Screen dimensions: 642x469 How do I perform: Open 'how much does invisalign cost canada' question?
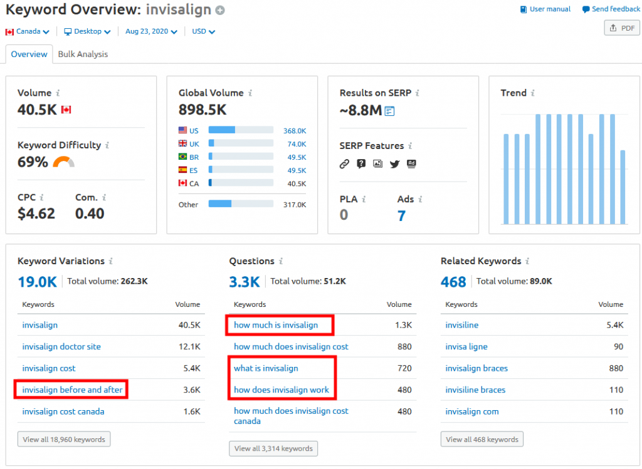tap(291, 416)
